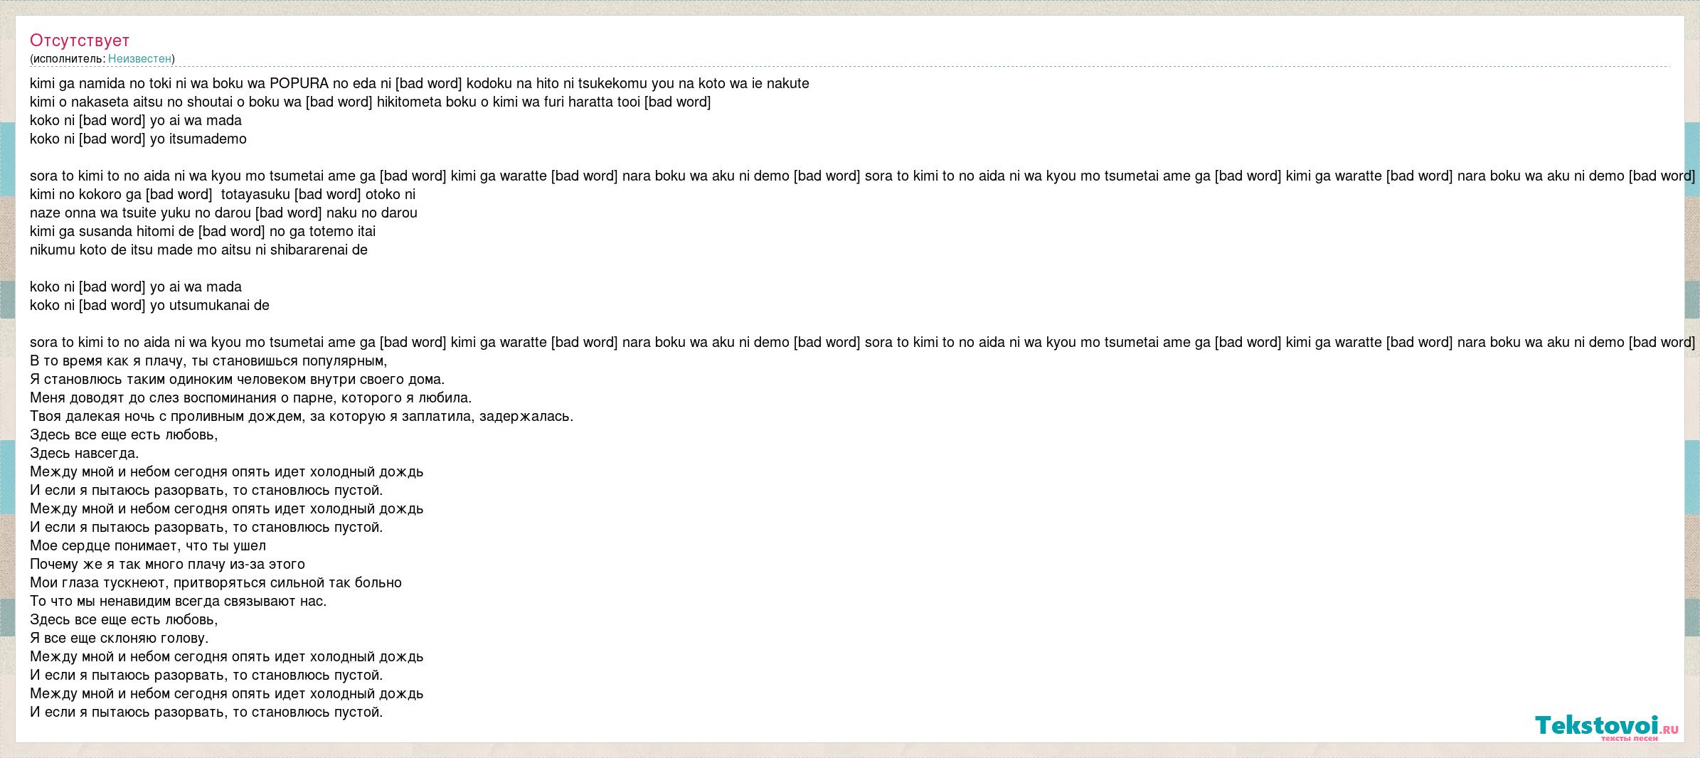The width and height of the screenshot is (1700, 758).
Task: Click the text '(исполнитель:' label
Action: pyautogui.click(x=68, y=58)
